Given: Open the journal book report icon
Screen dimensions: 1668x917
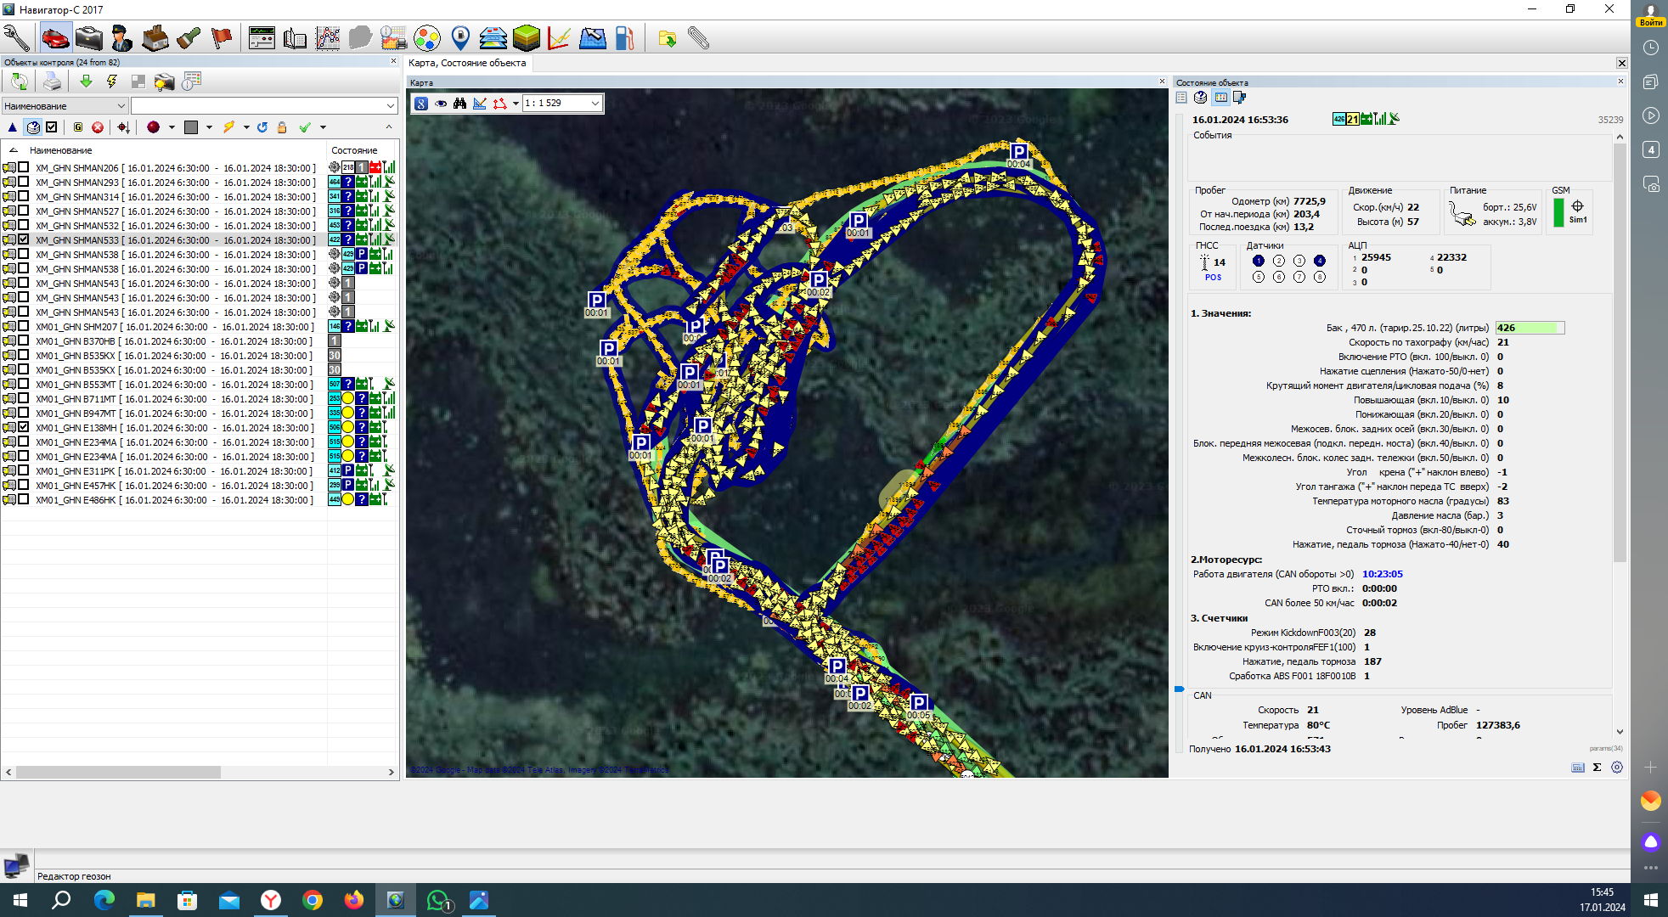Looking at the screenshot, I should click(295, 37).
